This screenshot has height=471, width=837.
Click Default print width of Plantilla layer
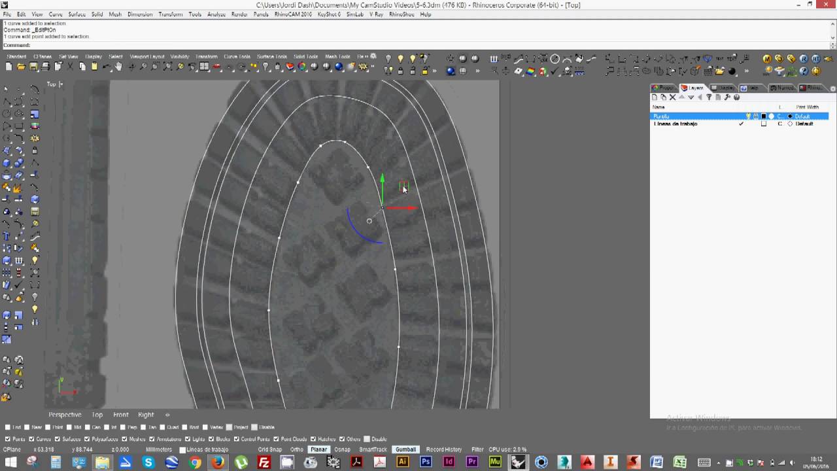pyautogui.click(x=803, y=116)
